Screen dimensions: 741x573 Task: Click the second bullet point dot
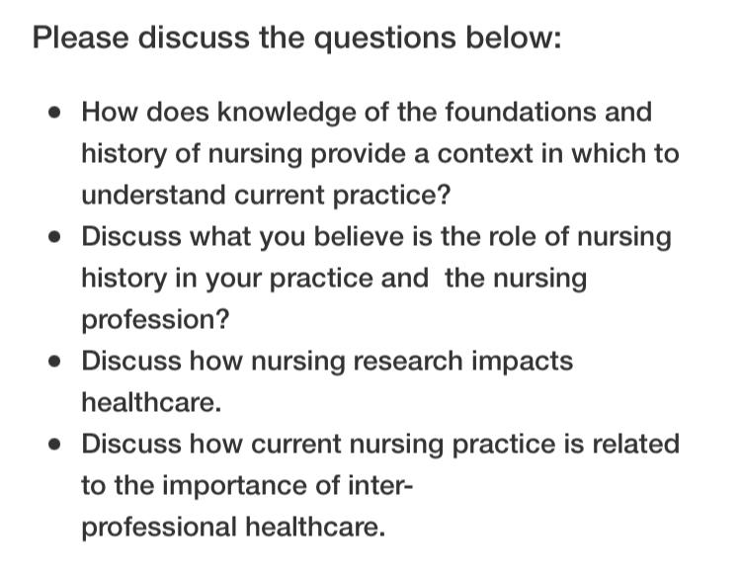point(54,236)
